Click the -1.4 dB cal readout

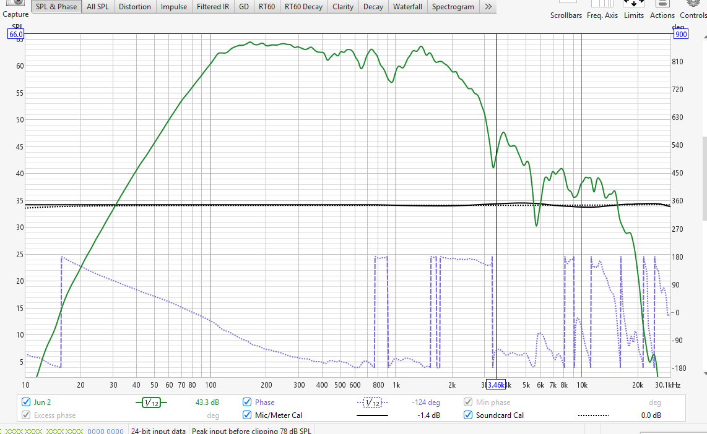428,415
